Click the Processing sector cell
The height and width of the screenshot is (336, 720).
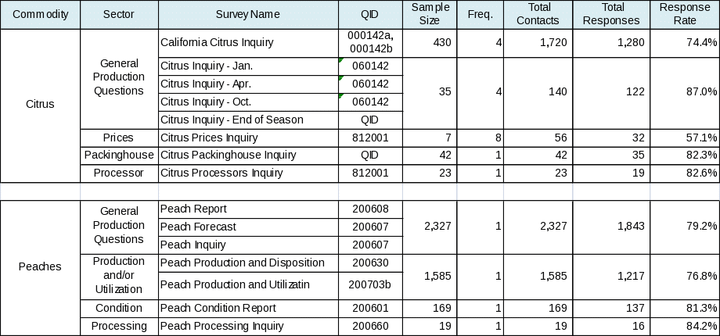(x=120, y=327)
